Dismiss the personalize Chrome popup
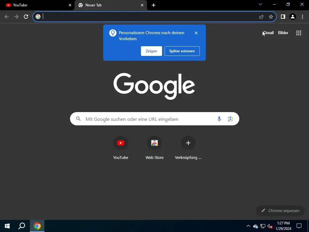Screen dimensions: 309x232 196,33
